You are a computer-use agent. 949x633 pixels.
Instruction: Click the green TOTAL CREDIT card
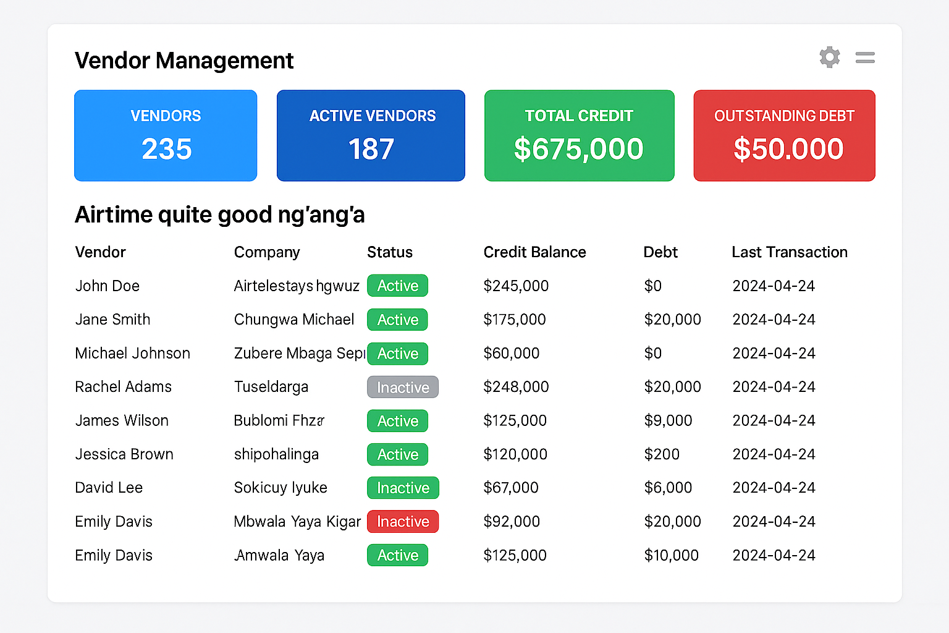point(579,135)
